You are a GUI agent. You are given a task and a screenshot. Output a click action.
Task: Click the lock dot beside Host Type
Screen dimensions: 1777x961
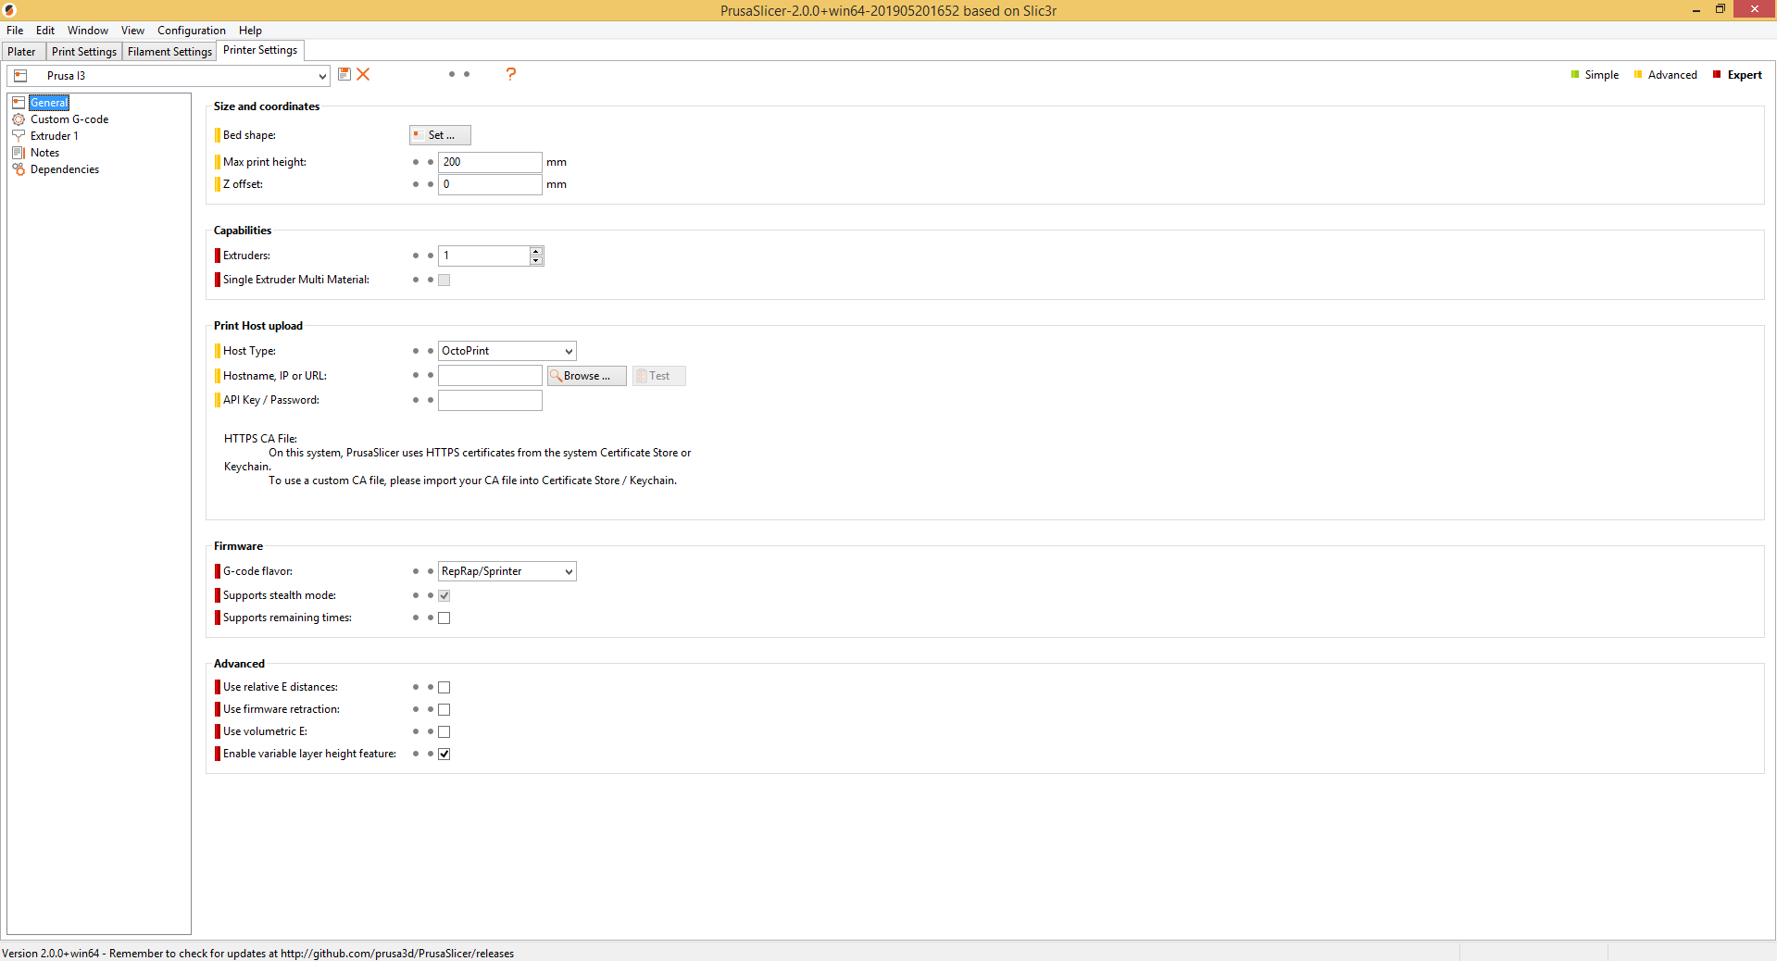[x=416, y=351]
